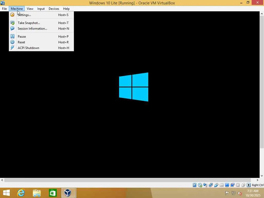Image resolution: width=264 pixels, height=198 pixels.
Task: Open Settings from the Machine menu
Action: (x=41, y=15)
